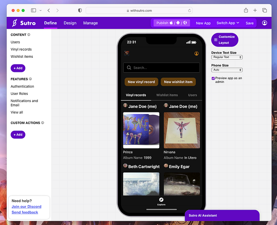Click the CONTENT info icon
The image size is (277, 225).
pos(29,35)
